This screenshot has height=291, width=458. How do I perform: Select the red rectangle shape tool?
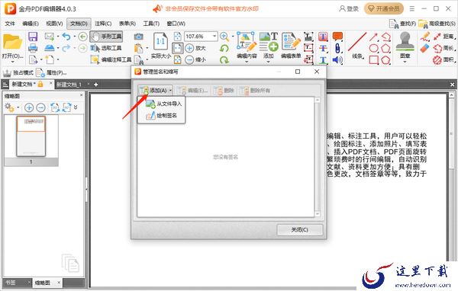coord(374,59)
